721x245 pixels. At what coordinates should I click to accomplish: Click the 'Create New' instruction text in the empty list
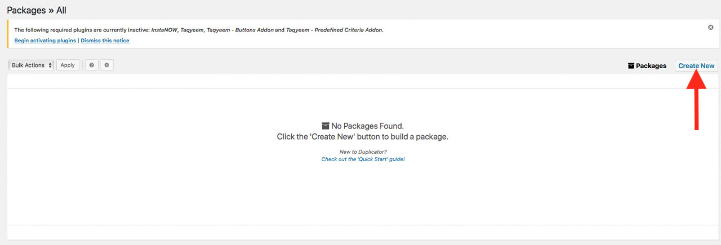tap(363, 137)
